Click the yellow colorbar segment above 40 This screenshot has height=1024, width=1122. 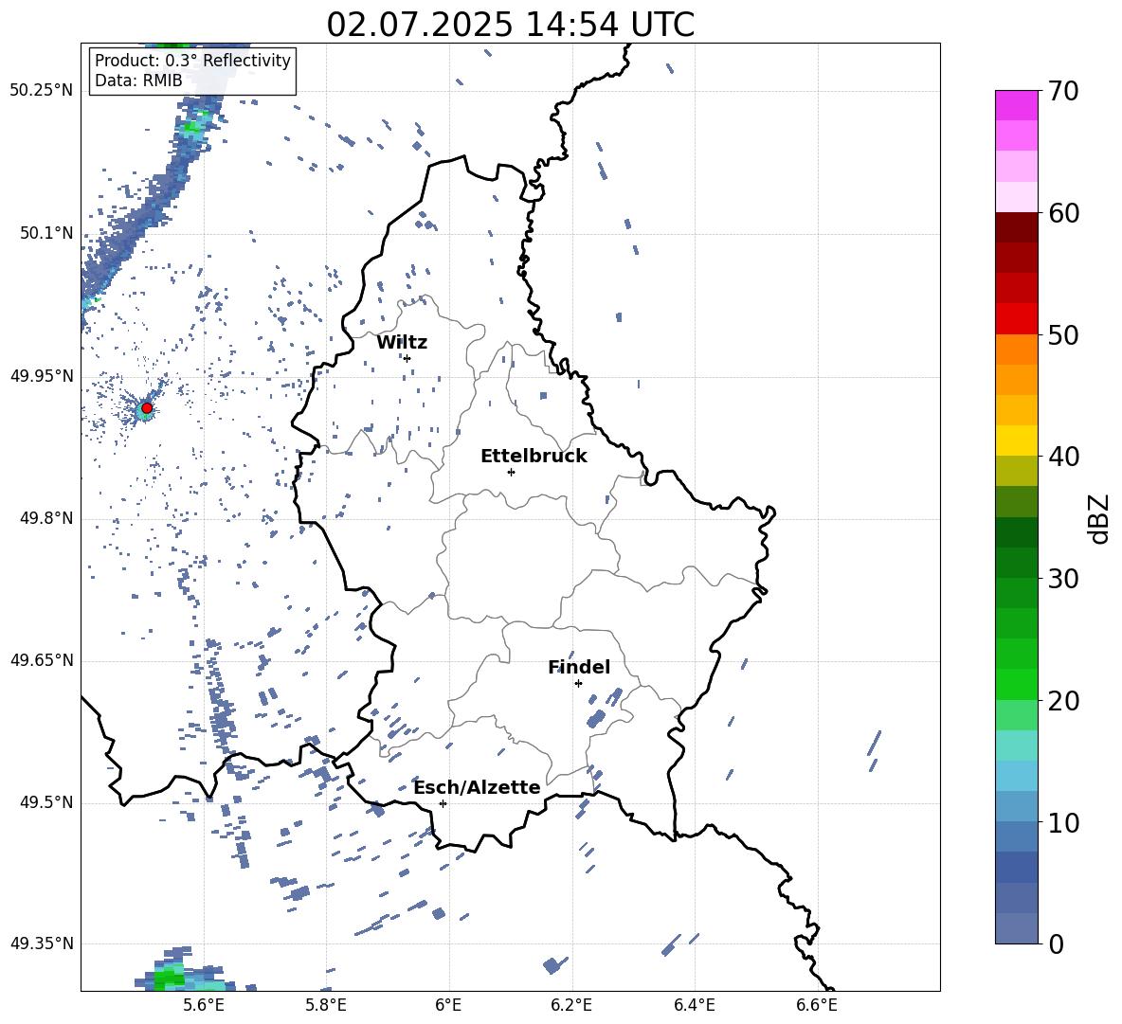coord(1017,440)
